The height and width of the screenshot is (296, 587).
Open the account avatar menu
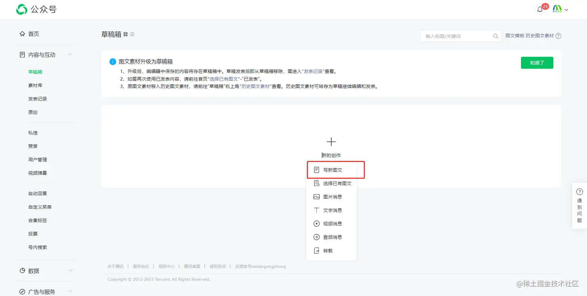coord(557,9)
